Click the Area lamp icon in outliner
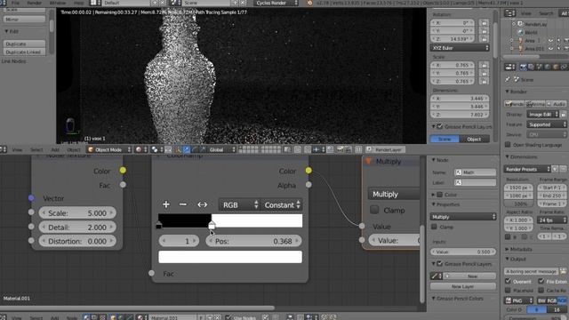The image size is (569, 320). [x=520, y=41]
